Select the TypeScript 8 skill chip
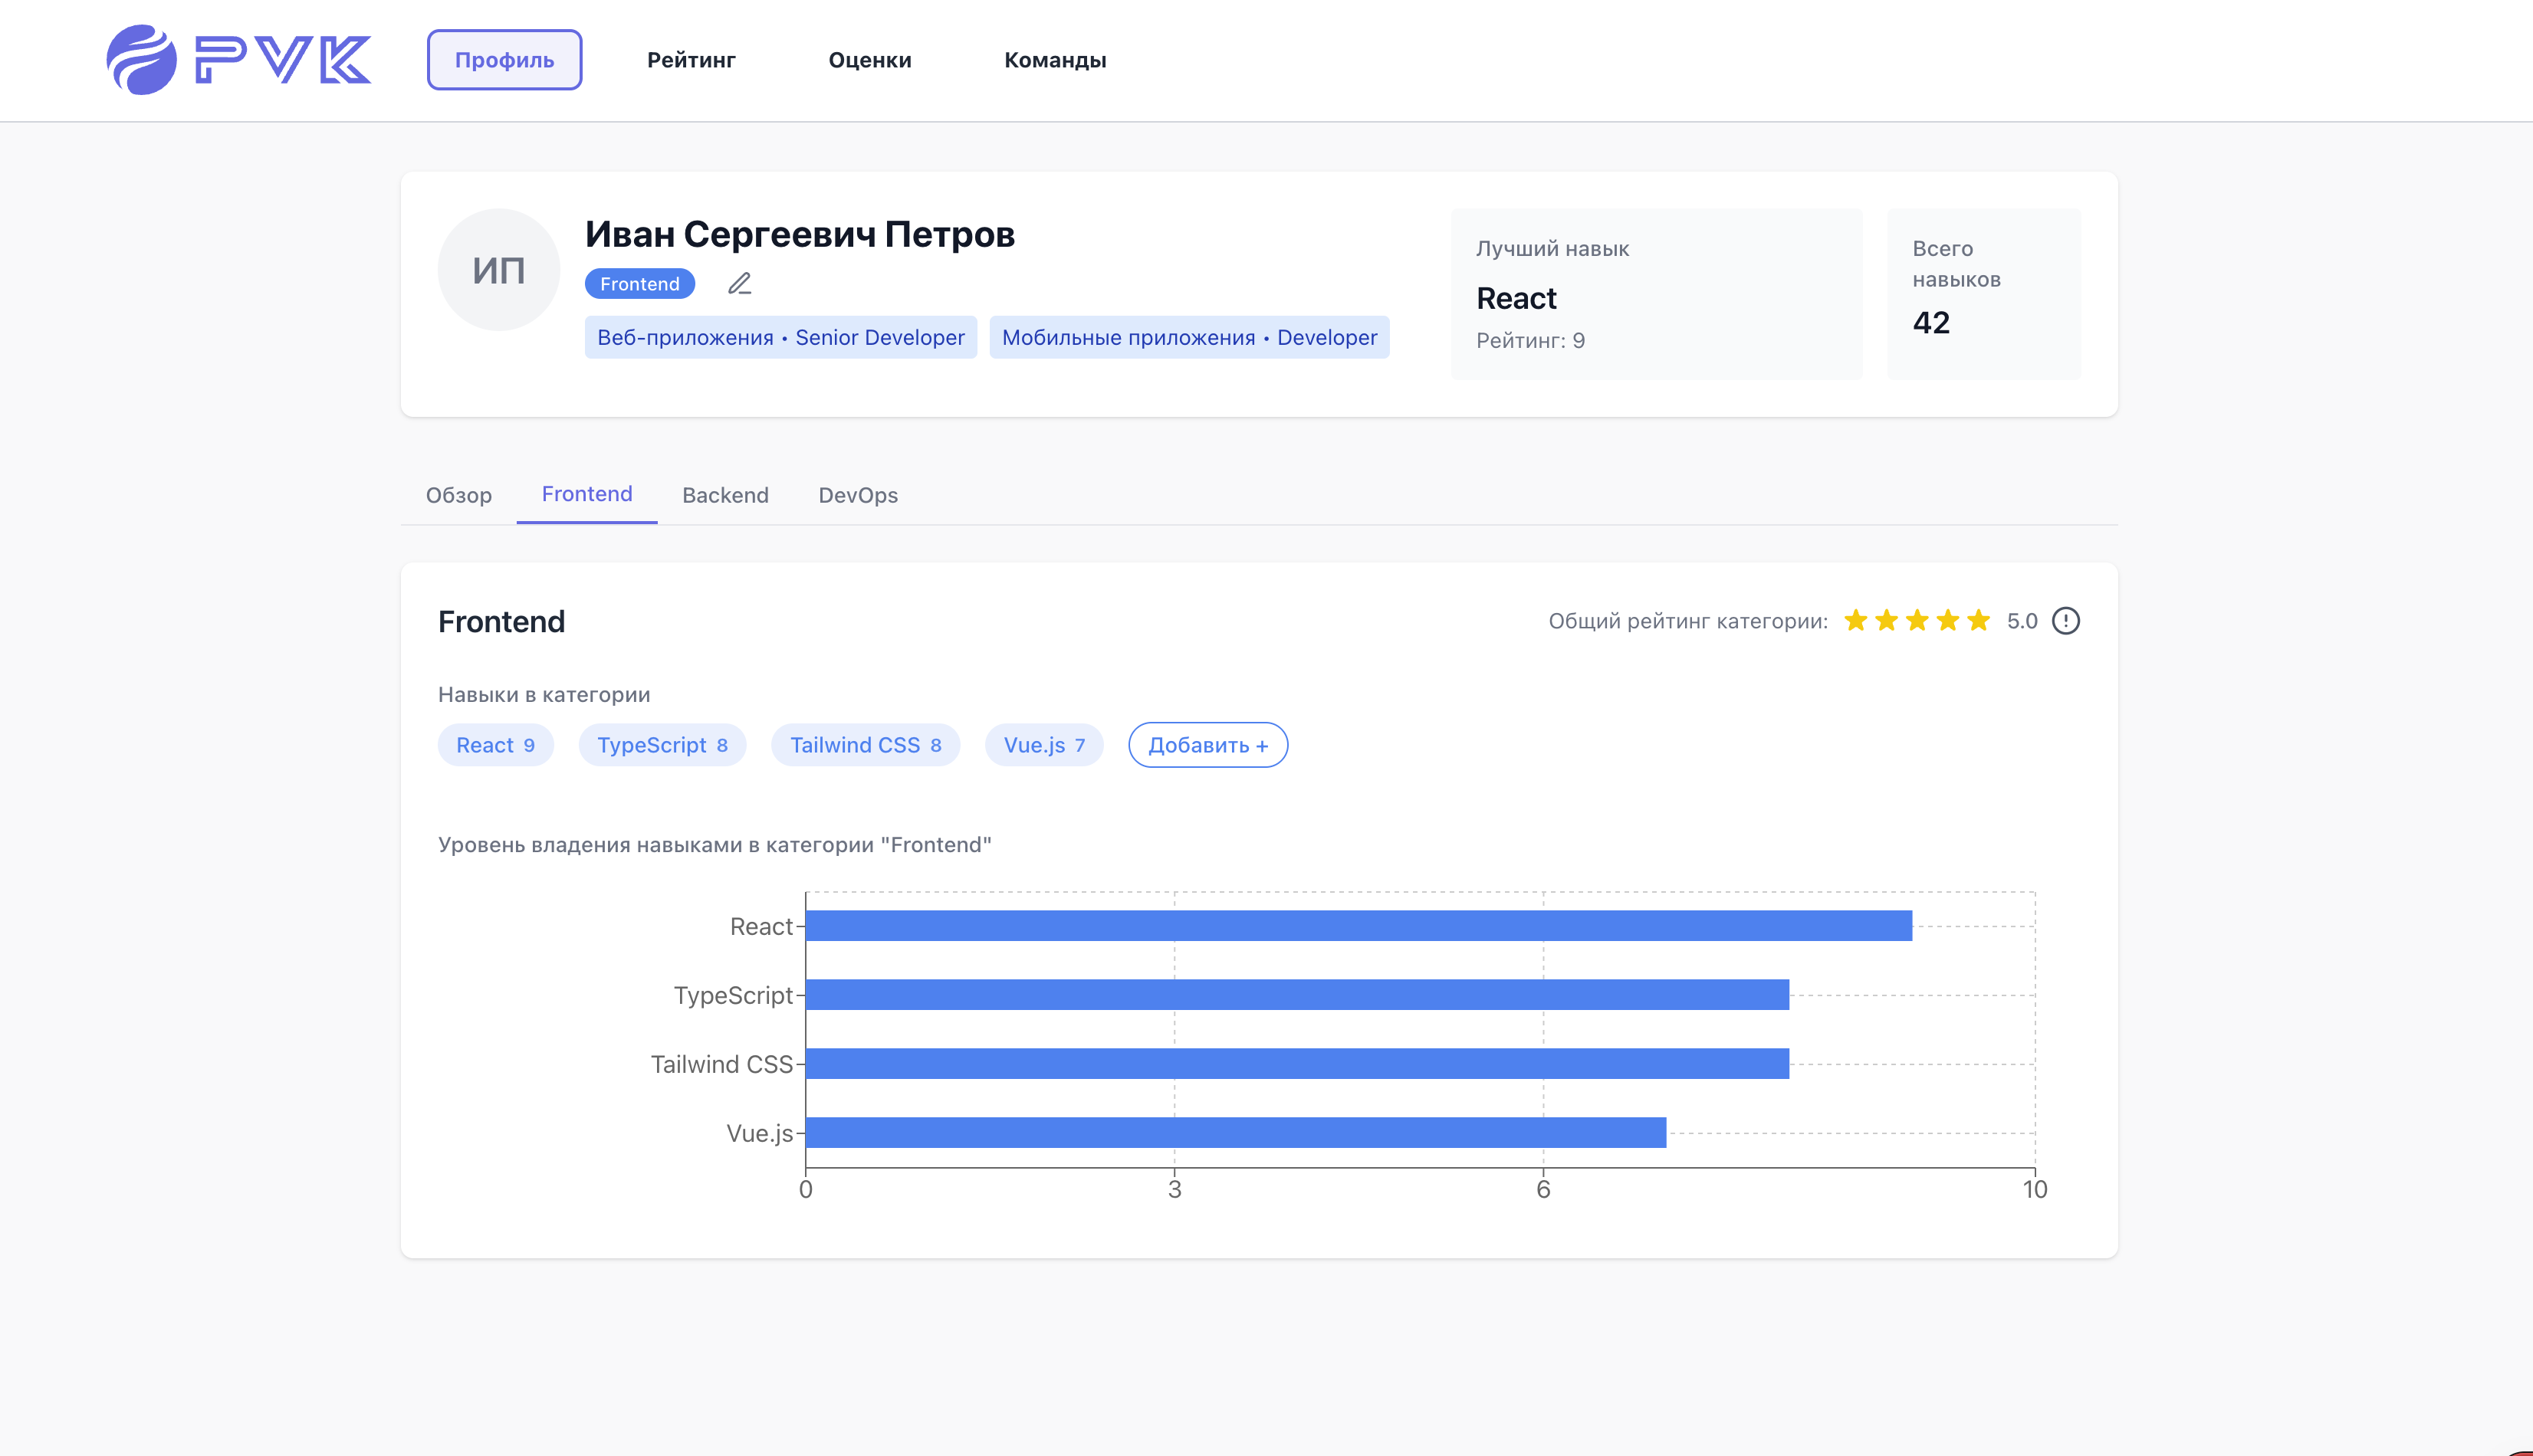 pos(662,745)
